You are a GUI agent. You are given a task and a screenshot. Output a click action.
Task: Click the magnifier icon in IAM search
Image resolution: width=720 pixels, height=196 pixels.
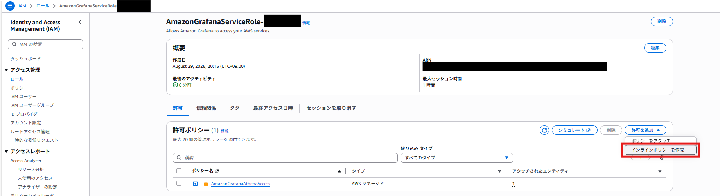point(14,44)
